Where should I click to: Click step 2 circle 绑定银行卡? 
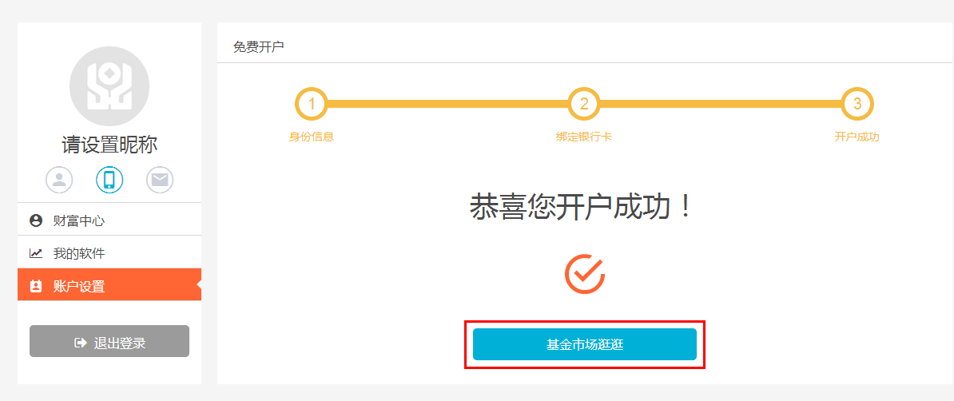(x=584, y=104)
